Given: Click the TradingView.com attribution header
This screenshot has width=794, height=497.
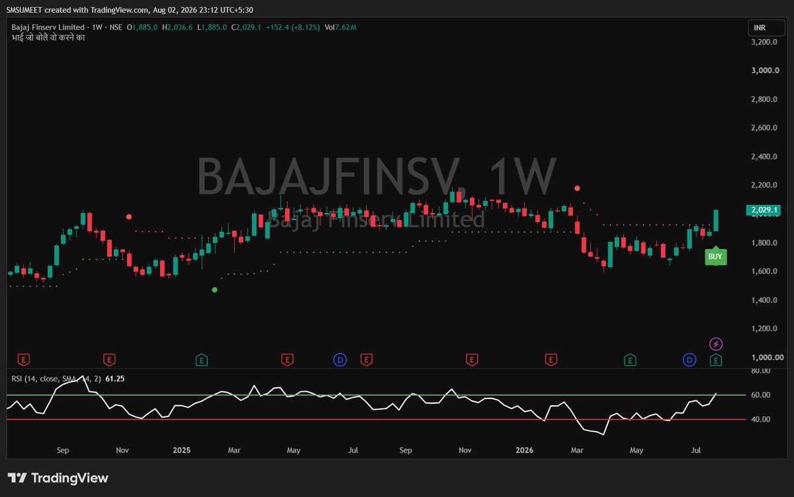Looking at the screenshot, I should coord(130,9).
